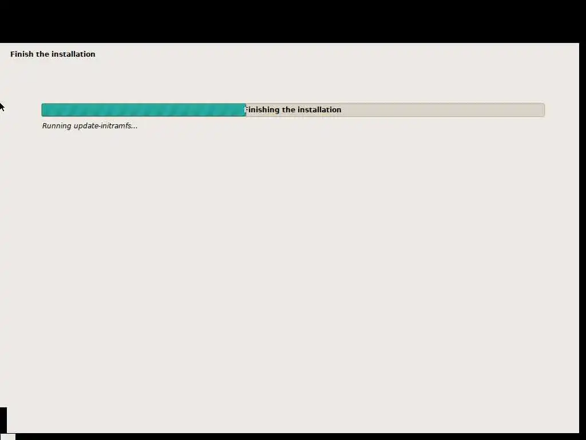Click the word 'Running' in status line
The height and width of the screenshot is (440, 586).
click(x=57, y=126)
